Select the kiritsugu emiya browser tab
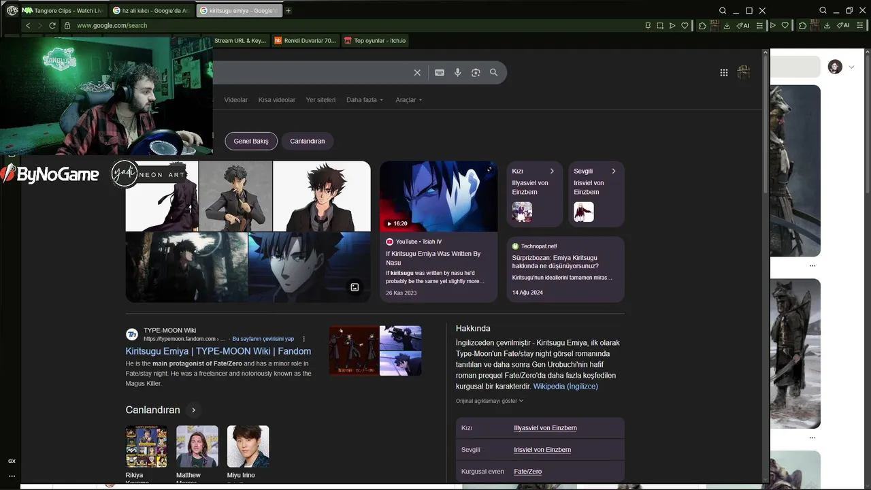 pyautogui.click(x=239, y=10)
